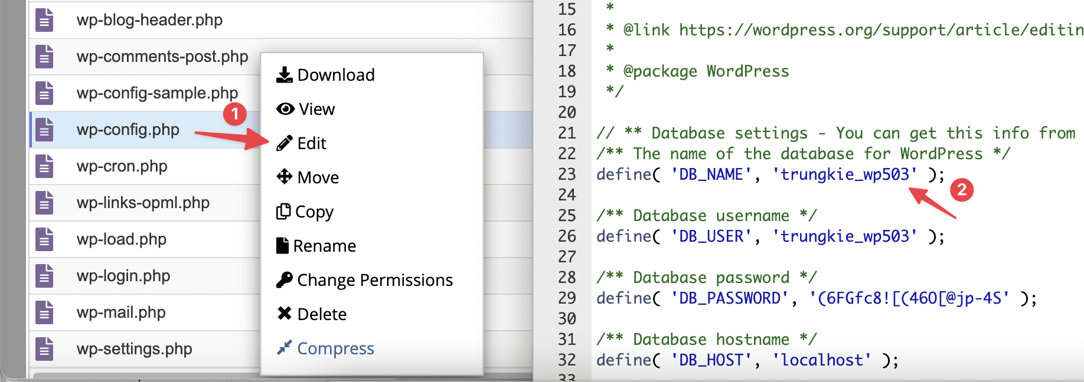Click the Copy pages icon
This screenshot has width=1084, height=382.
283,211
